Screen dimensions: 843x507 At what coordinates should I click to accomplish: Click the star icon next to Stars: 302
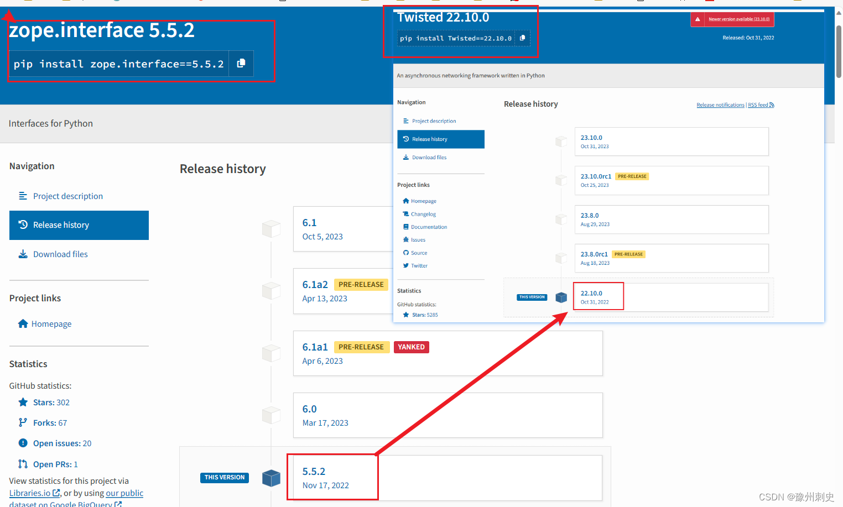tap(23, 403)
